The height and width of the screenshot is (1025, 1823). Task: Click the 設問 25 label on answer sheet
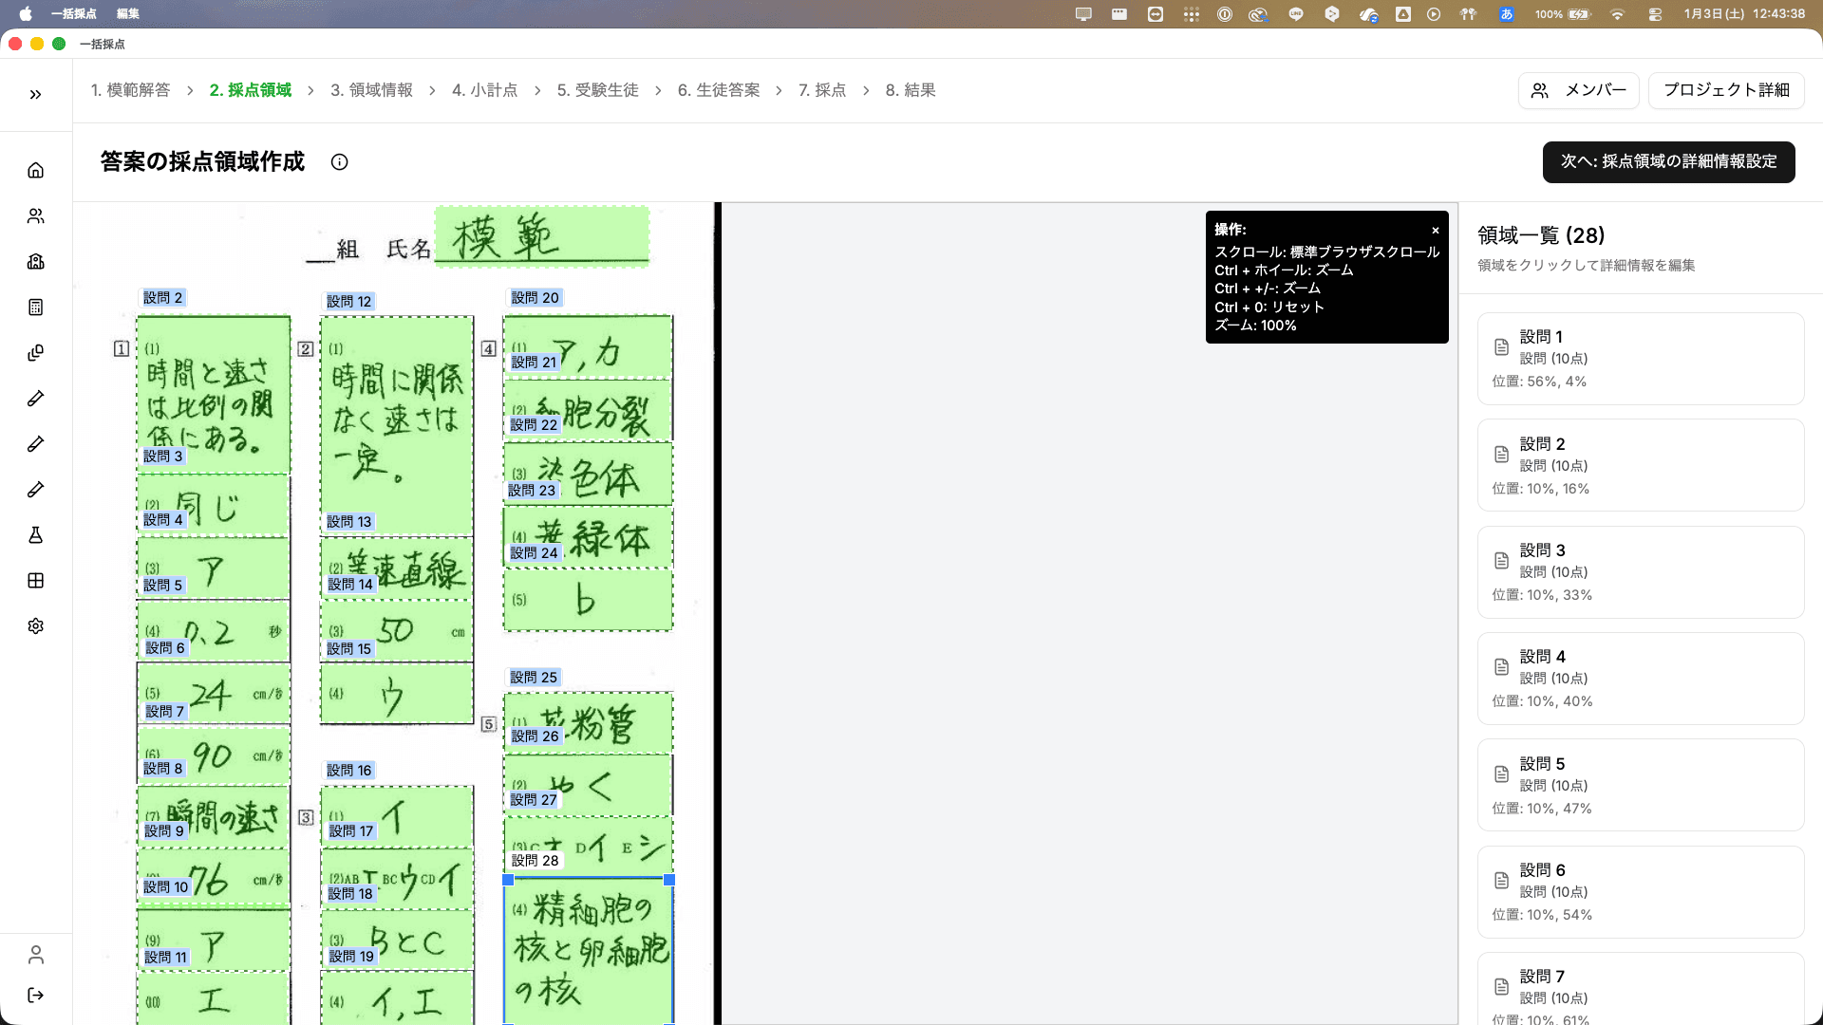(534, 678)
